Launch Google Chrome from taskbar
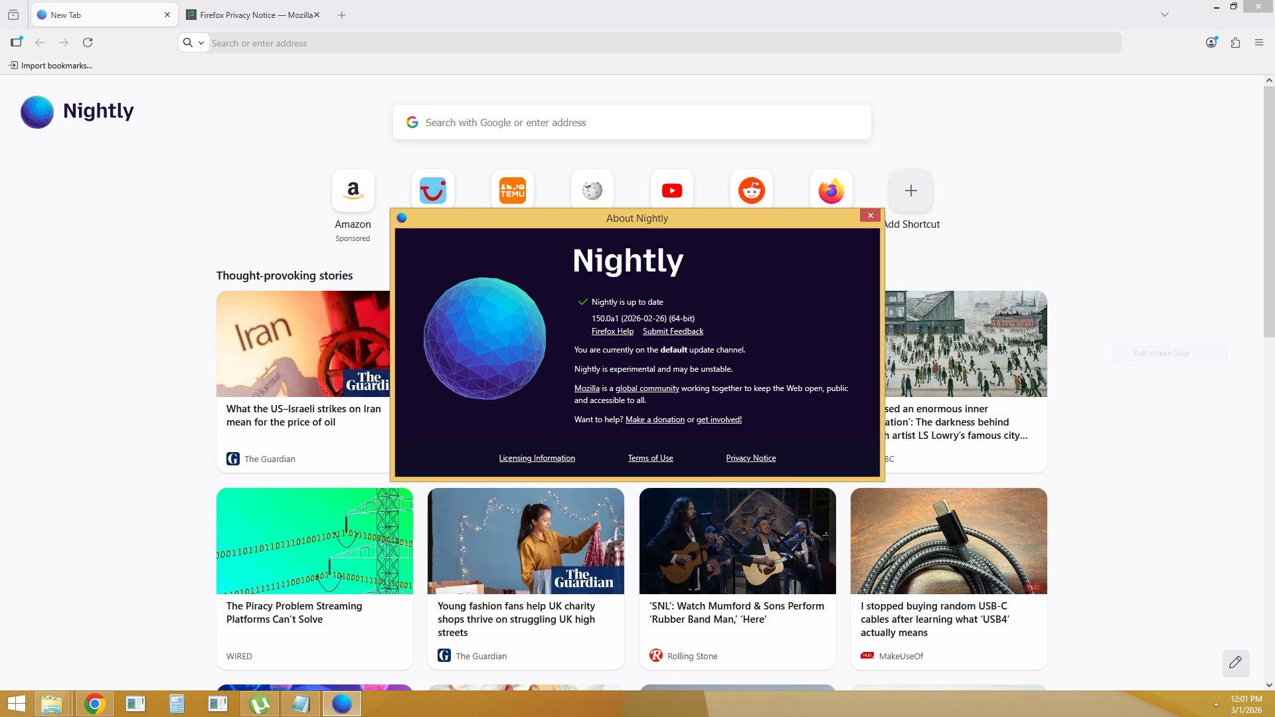 coord(94,704)
